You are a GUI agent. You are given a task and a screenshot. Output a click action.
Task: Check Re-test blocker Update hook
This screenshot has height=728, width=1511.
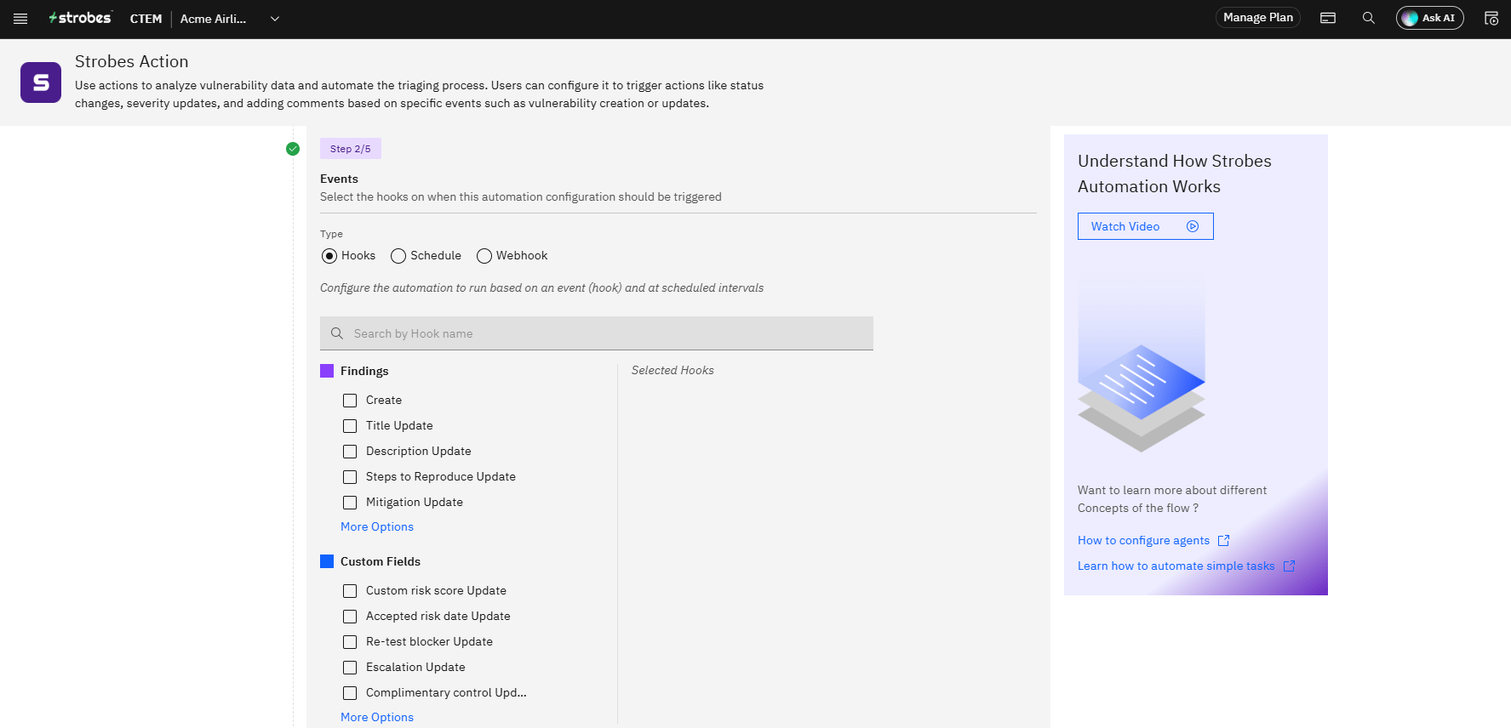[x=350, y=642]
